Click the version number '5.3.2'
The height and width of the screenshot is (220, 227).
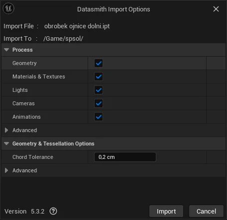pyautogui.click(x=38, y=211)
